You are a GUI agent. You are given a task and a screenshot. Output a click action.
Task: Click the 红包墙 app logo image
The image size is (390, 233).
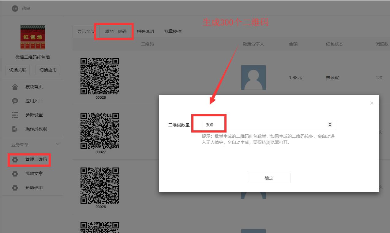point(33,37)
